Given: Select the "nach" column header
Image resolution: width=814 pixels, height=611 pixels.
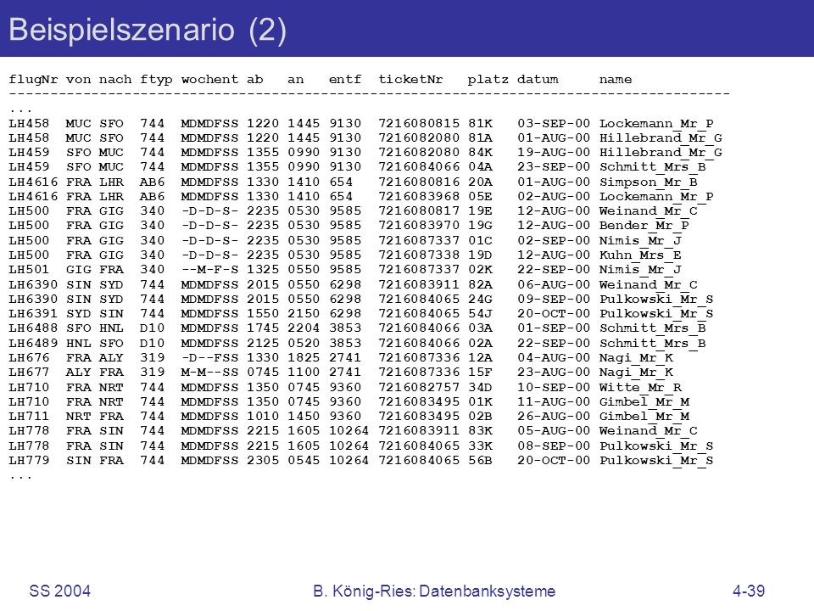Looking at the screenshot, I should pos(115,80).
